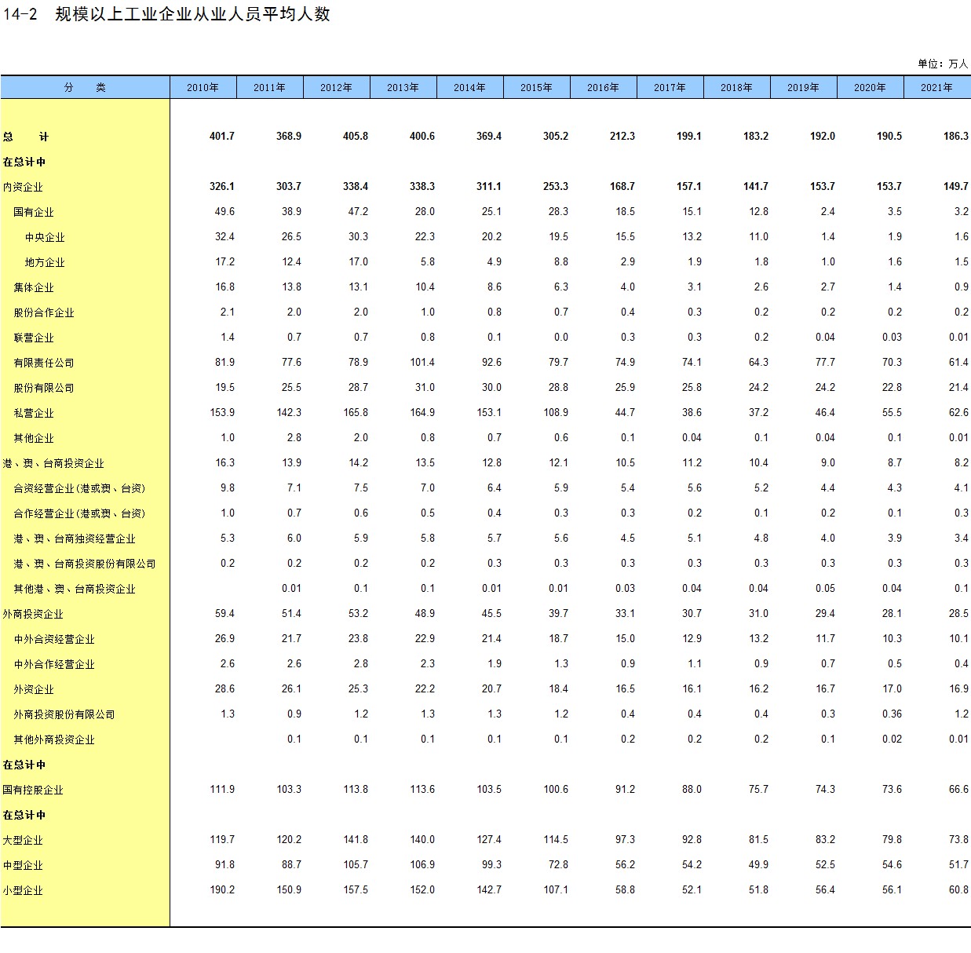Screen dimensions: 971x953
Task: Select the 港、澳、台商独资经营企业 row label
Action: click(75, 539)
